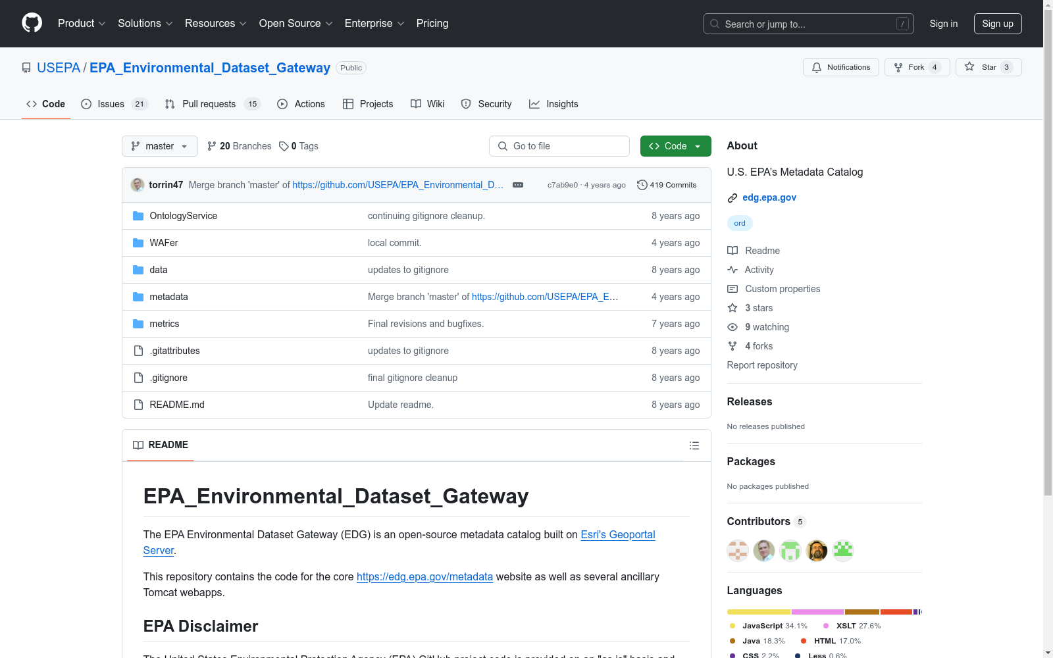
Task: View all 20 Branches
Action: 239,146
